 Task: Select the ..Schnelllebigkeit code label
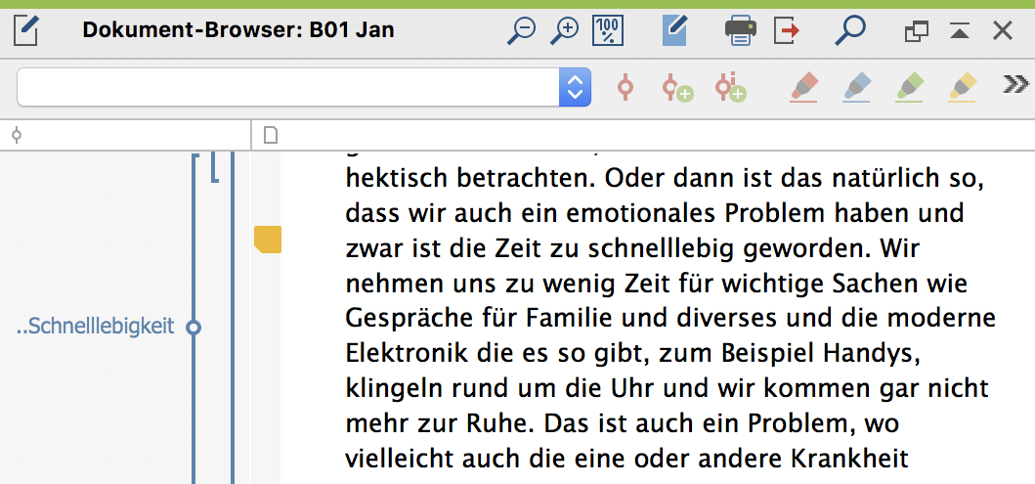(x=95, y=327)
